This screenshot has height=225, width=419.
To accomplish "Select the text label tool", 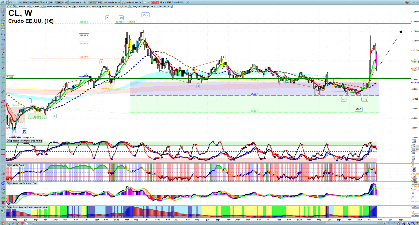I will coord(3,58).
